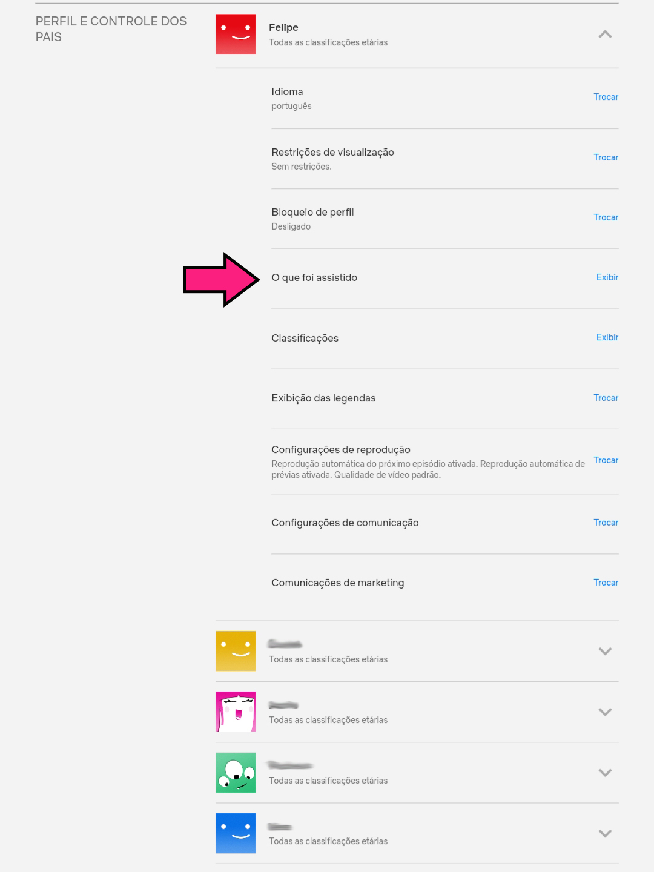654x872 pixels.
Task: Change Configurações de comunicação settings
Action: (x=606, y=523)
